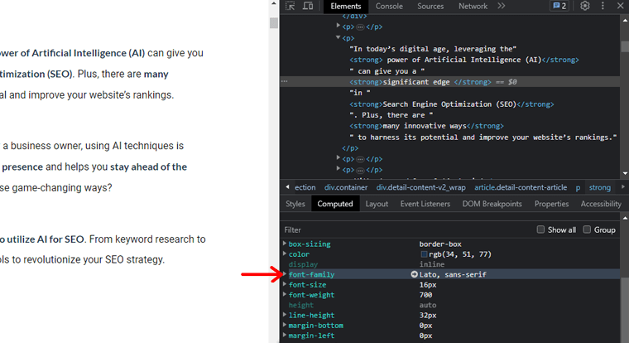Viewport: 629px width, 343px height.
Task: Activate the inspect element picker icon
Action: click(290, 6)
